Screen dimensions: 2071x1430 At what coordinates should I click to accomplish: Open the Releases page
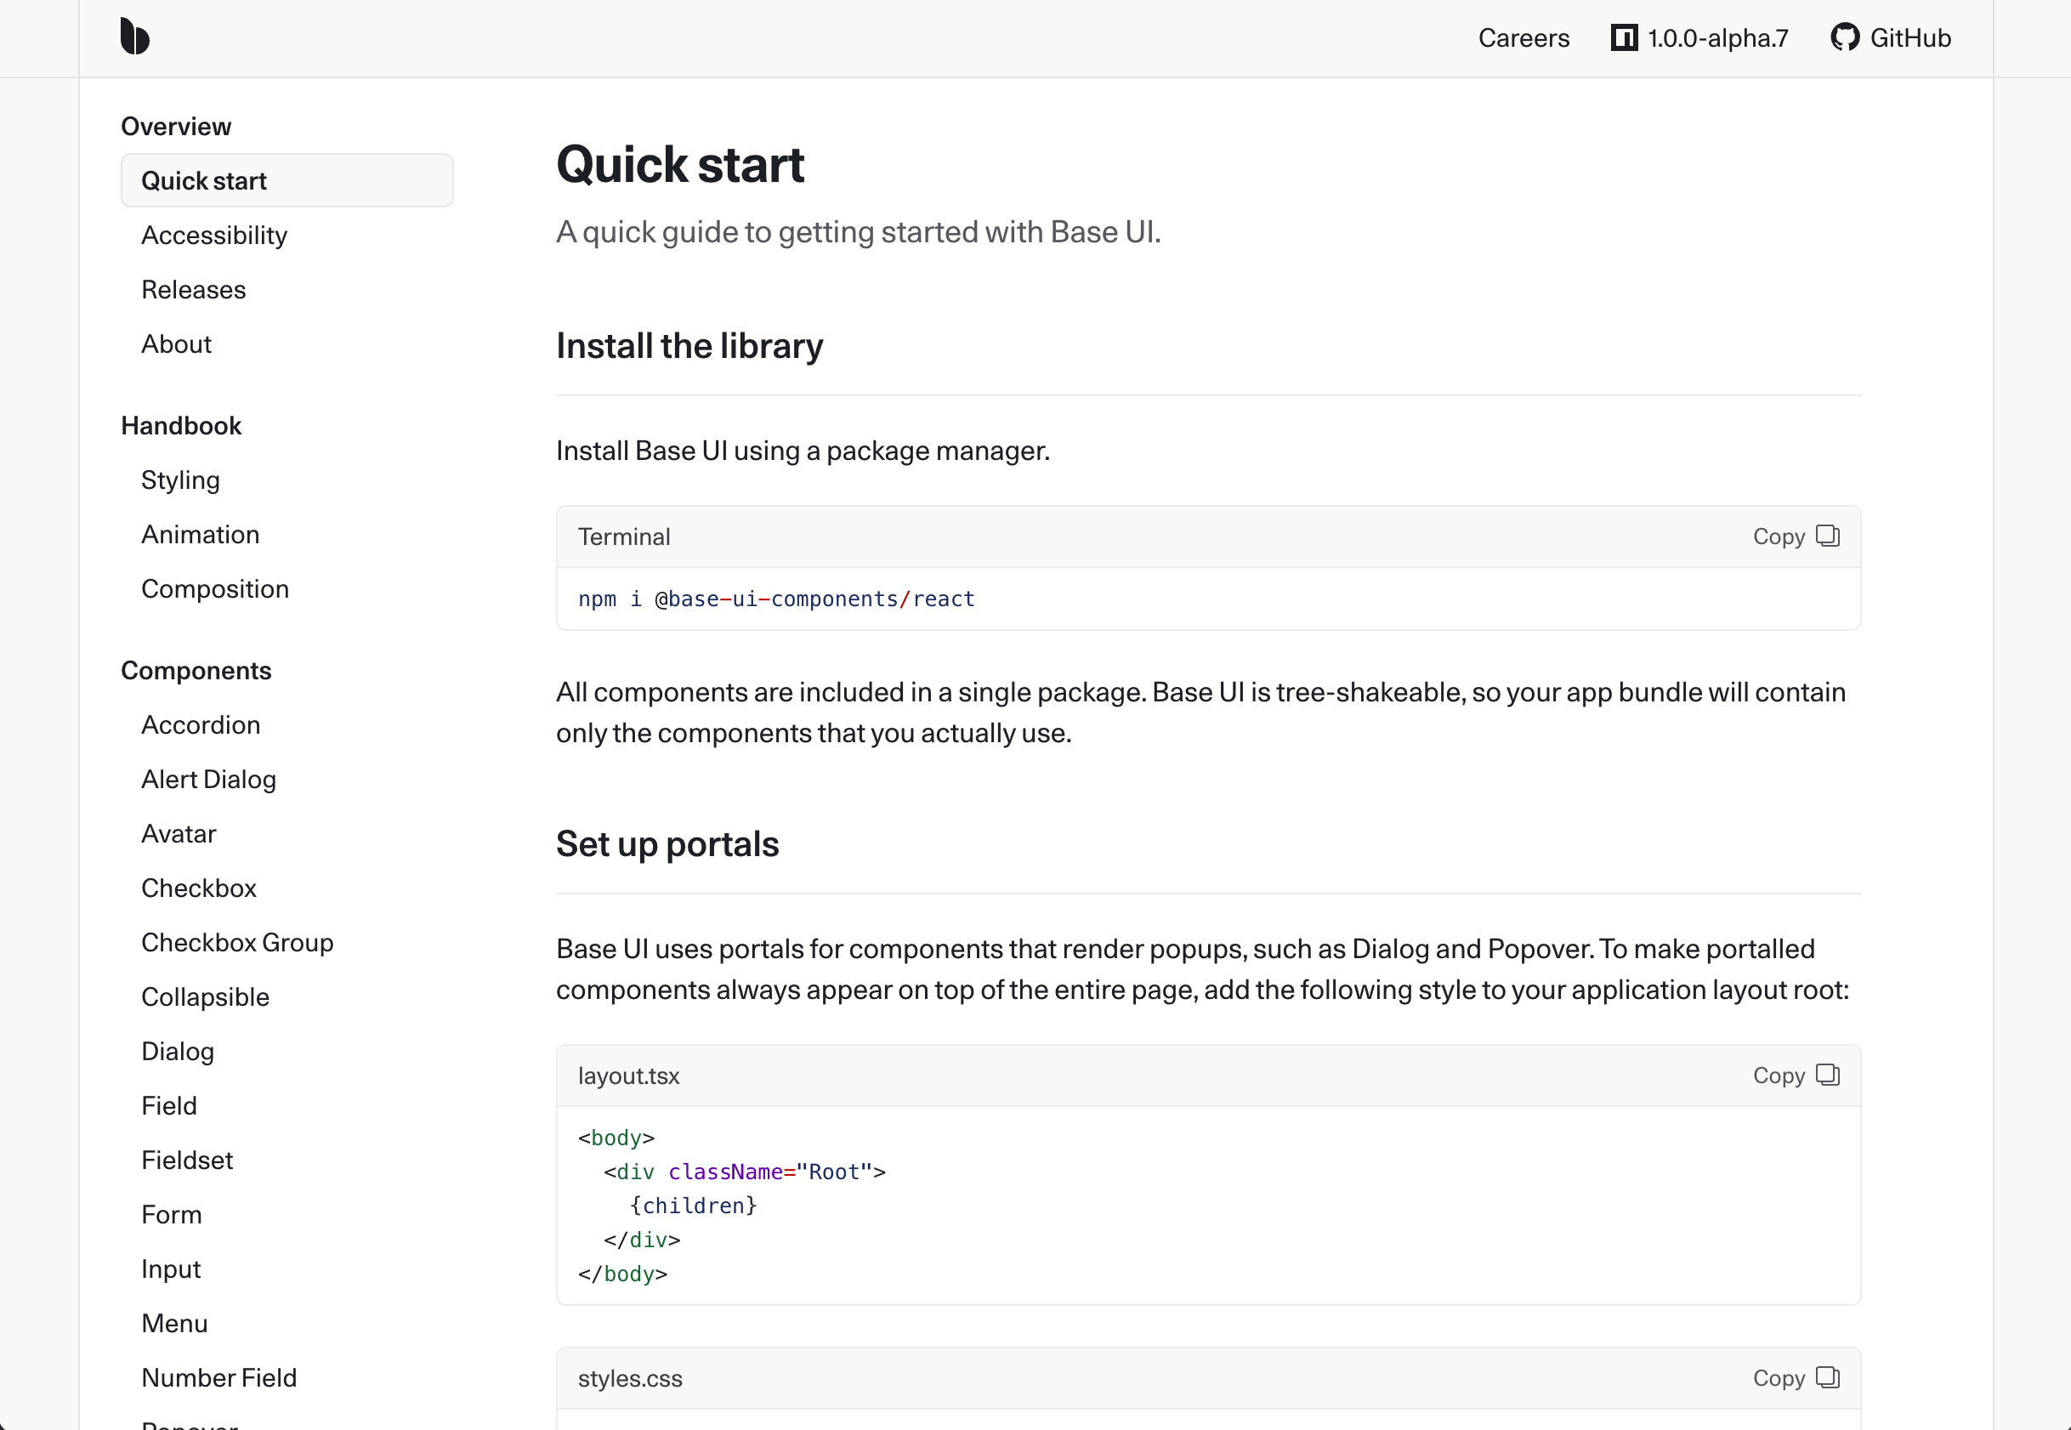[194, 289]
